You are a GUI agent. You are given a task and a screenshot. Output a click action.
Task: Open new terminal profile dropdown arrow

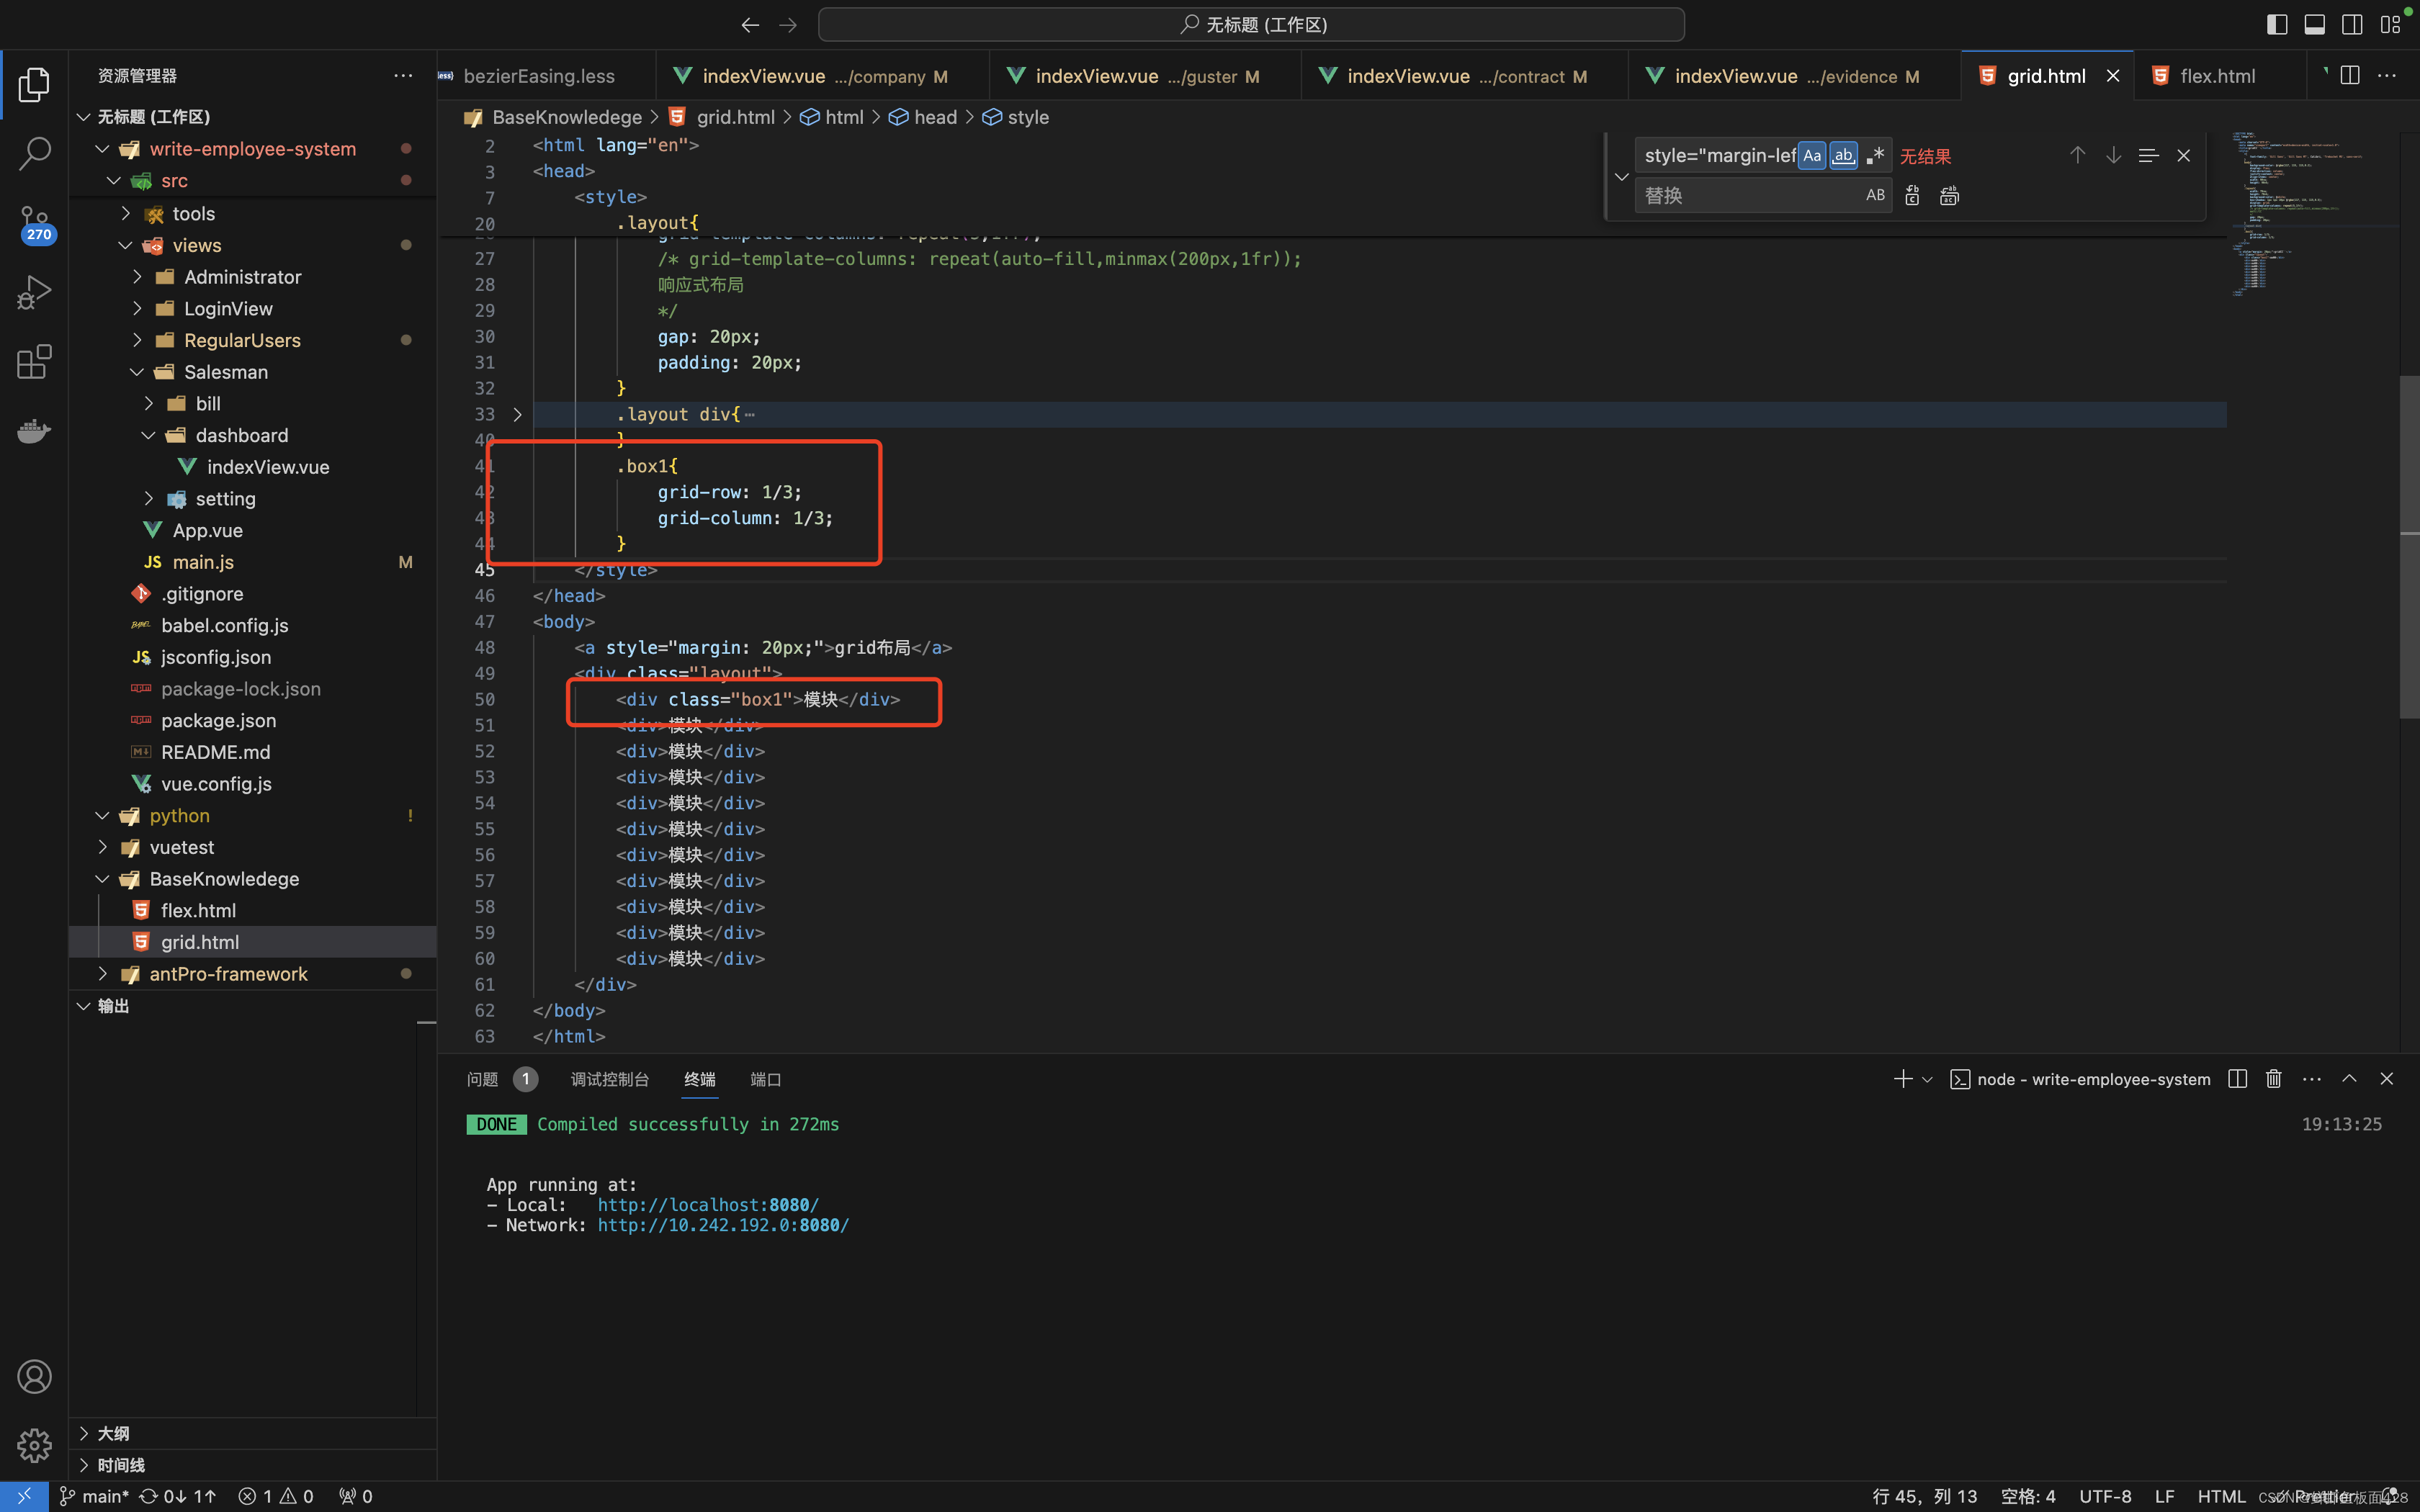coord(1928,1079)
